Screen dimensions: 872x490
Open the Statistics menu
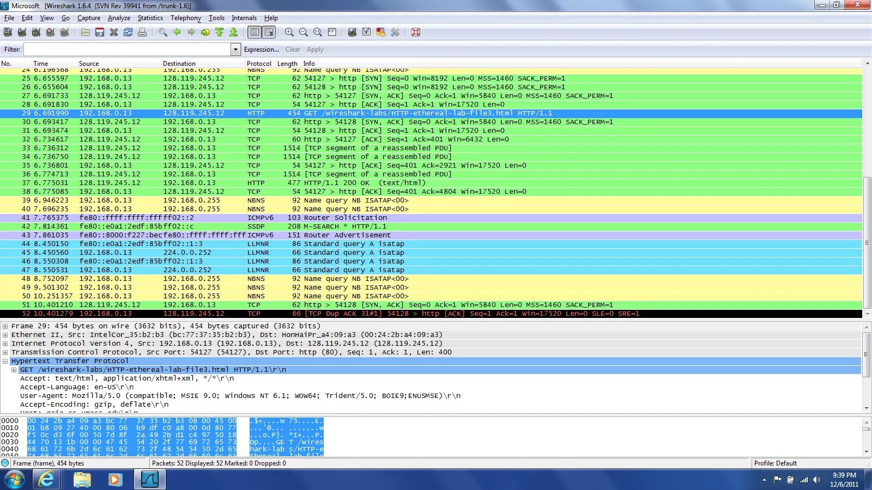[150, 18]
